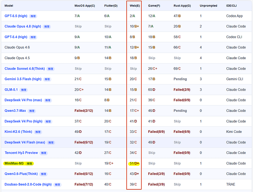
Task: Select 26/C+ Game score for Claude Sonnet 4.6
Action: pyautogui.click(x=152, y=69)
